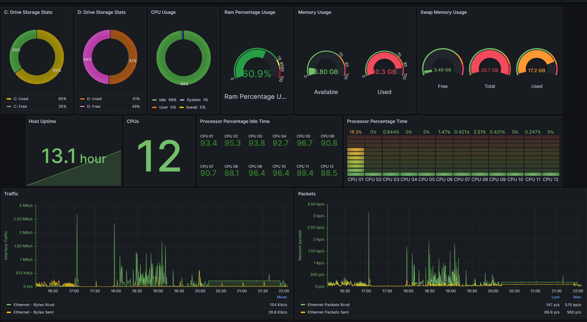
Task: Click the Ethernet Packets Sent legend color marker
Action: 303,312
